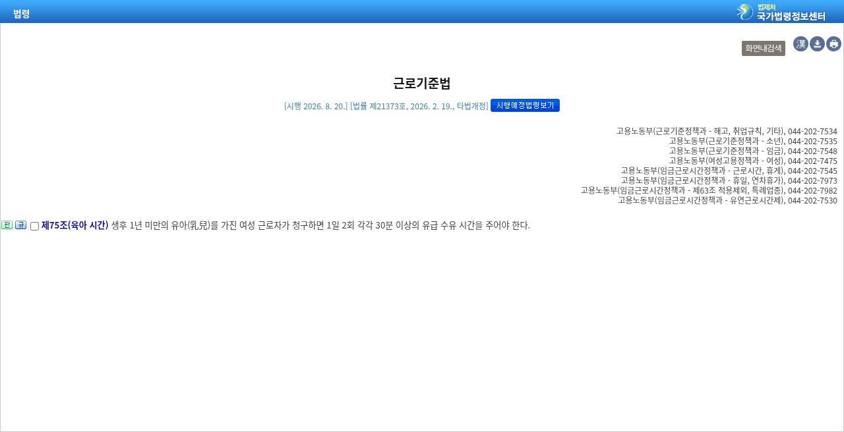
Task: Select the 해고, 취업규칙, 기타 contact line
Action: pyautogui.click(x=727, y=131)
